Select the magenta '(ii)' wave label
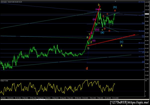Screen dimensions: 150x105 (94, 41)
